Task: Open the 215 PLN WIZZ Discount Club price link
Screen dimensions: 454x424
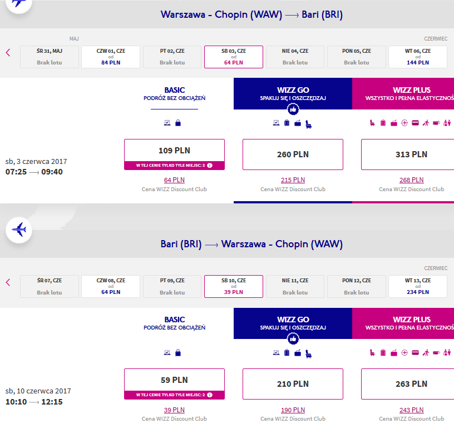Action: [x=293, y=180]
